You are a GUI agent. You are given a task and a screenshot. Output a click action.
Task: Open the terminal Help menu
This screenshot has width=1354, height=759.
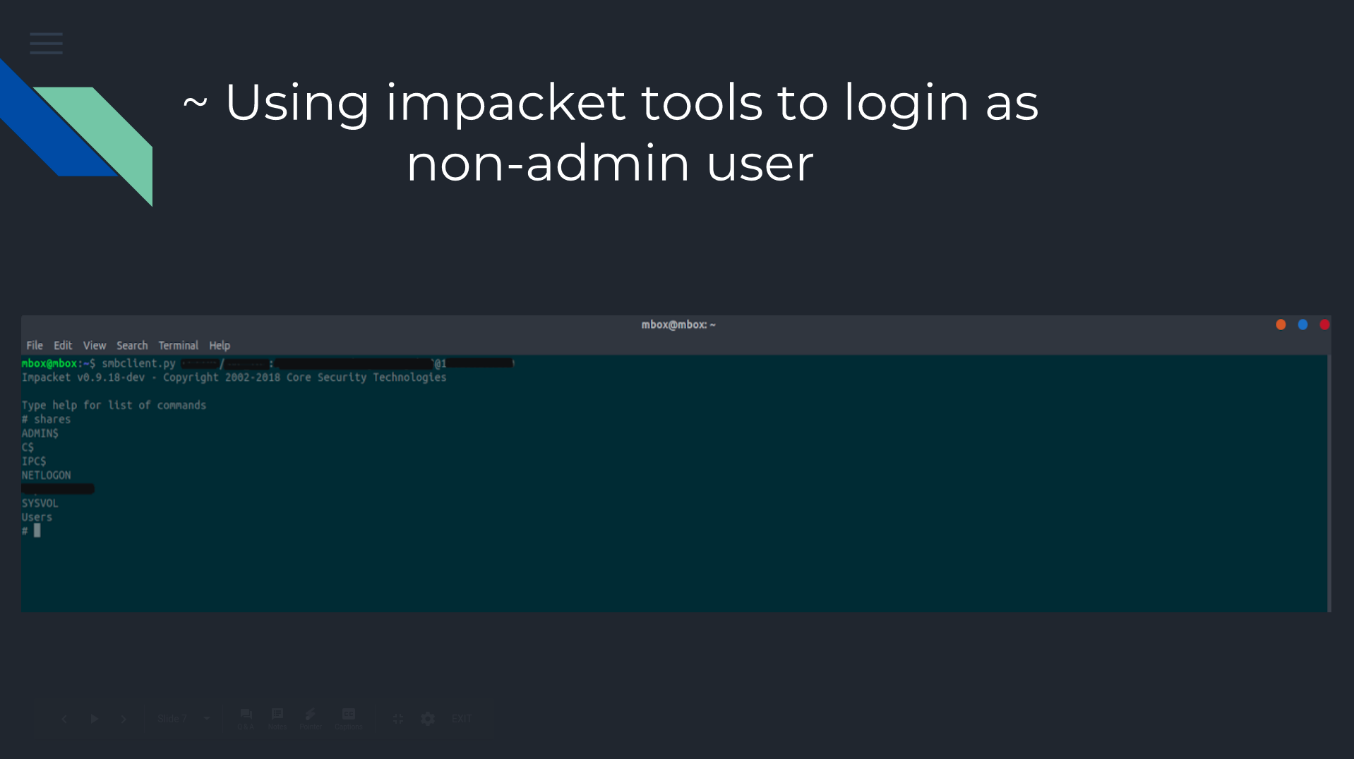(220, 346)
